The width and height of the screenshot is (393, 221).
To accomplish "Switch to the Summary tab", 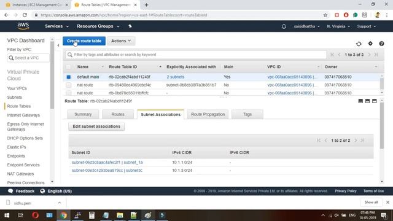I will pos(83,114).
